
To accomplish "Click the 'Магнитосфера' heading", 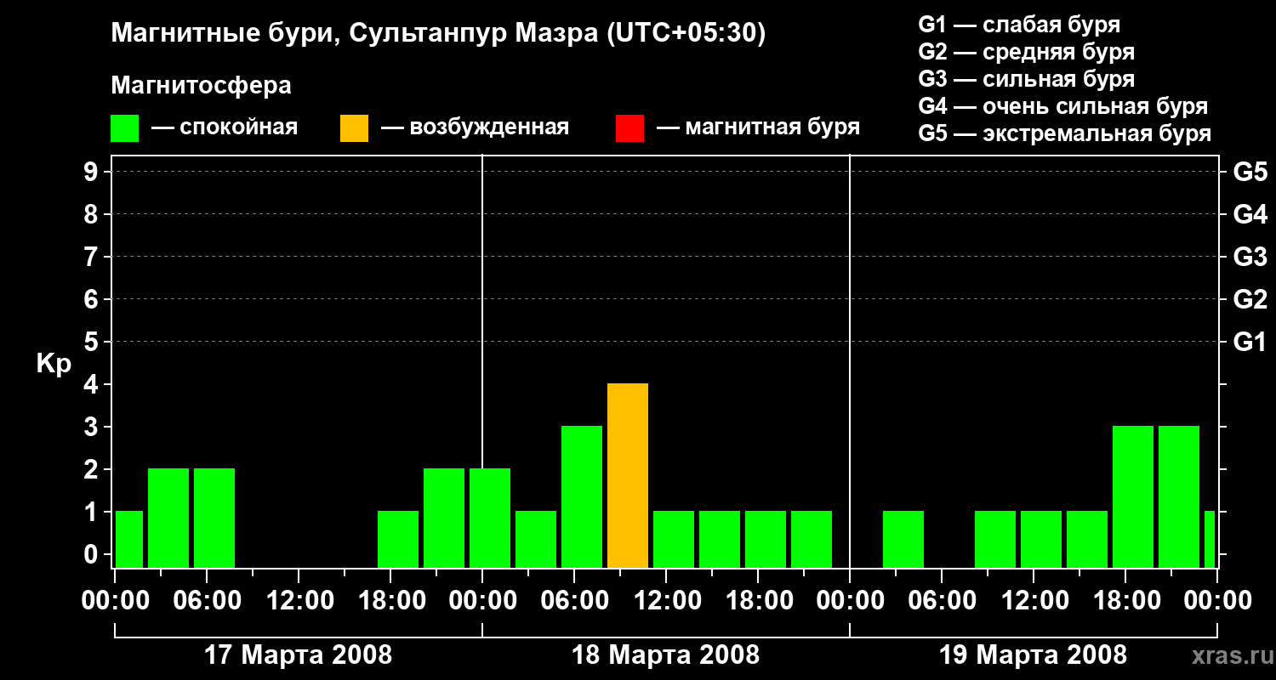I will pos(201,86).
